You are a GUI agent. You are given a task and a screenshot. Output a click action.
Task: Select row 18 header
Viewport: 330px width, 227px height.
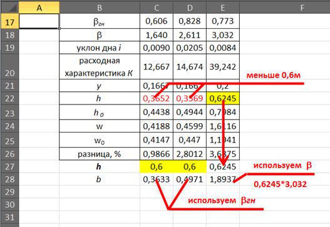(9, 35)
